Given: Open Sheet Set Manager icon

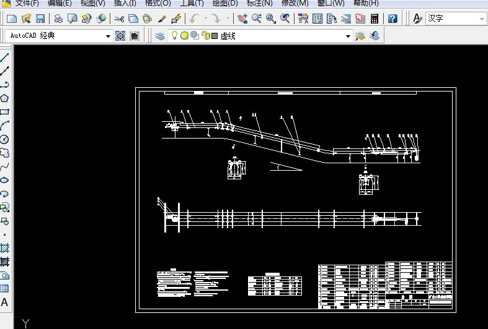Looking at the screenshot, I should 346,19.
